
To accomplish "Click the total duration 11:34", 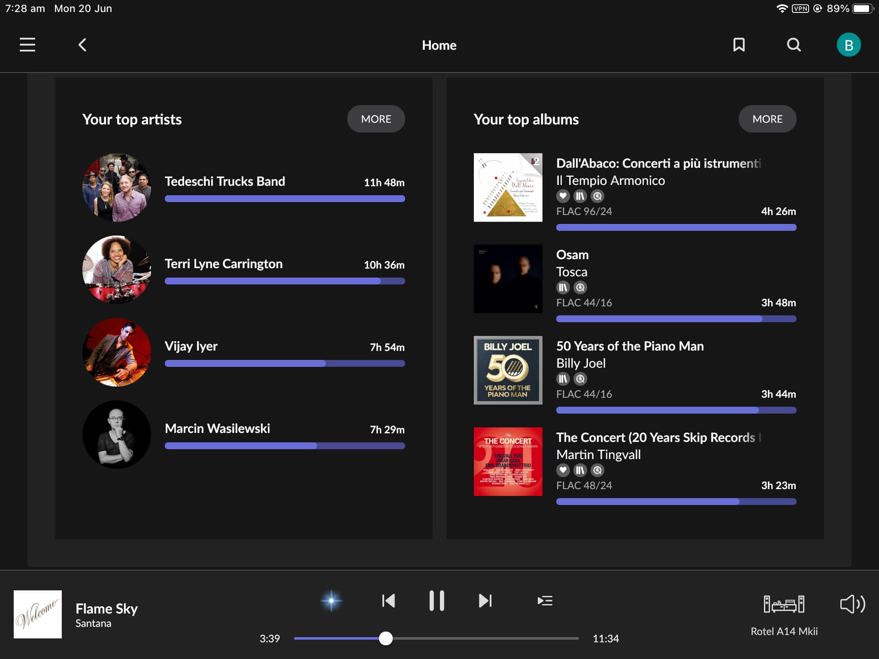I will coord(606,638).
